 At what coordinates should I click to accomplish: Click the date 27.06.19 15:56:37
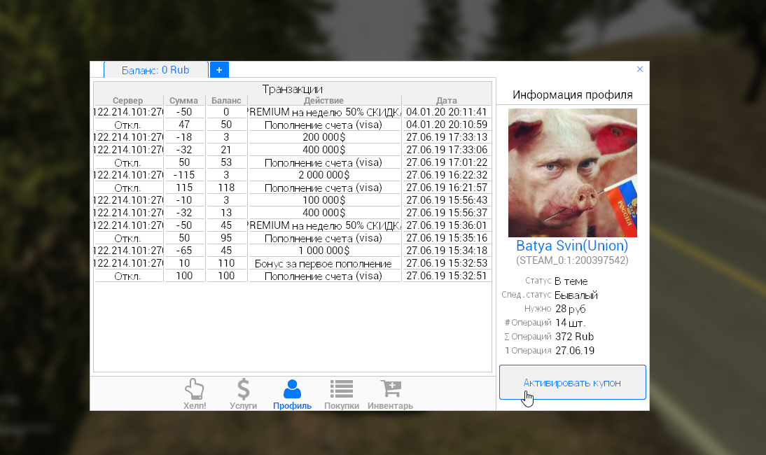(x=447, y=213)
